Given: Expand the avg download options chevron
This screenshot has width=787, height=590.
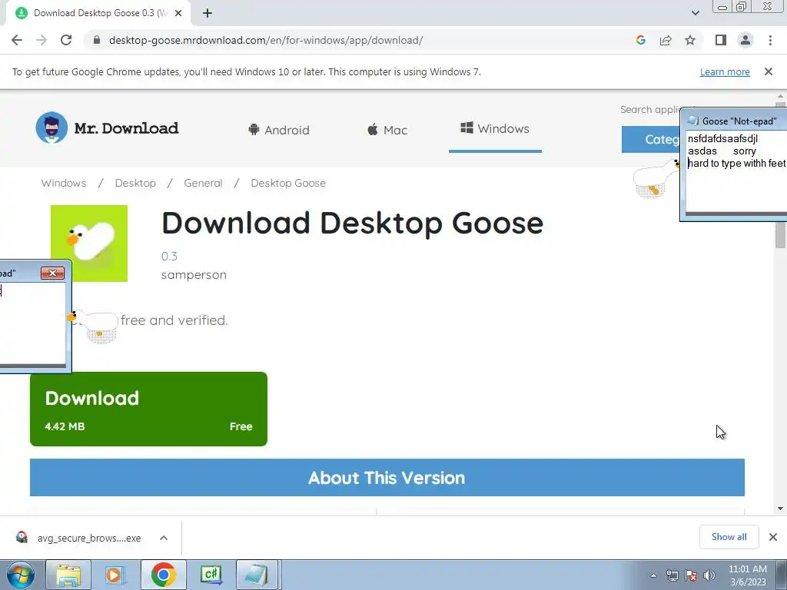Looking at the screenshot, I should point(164,538).
